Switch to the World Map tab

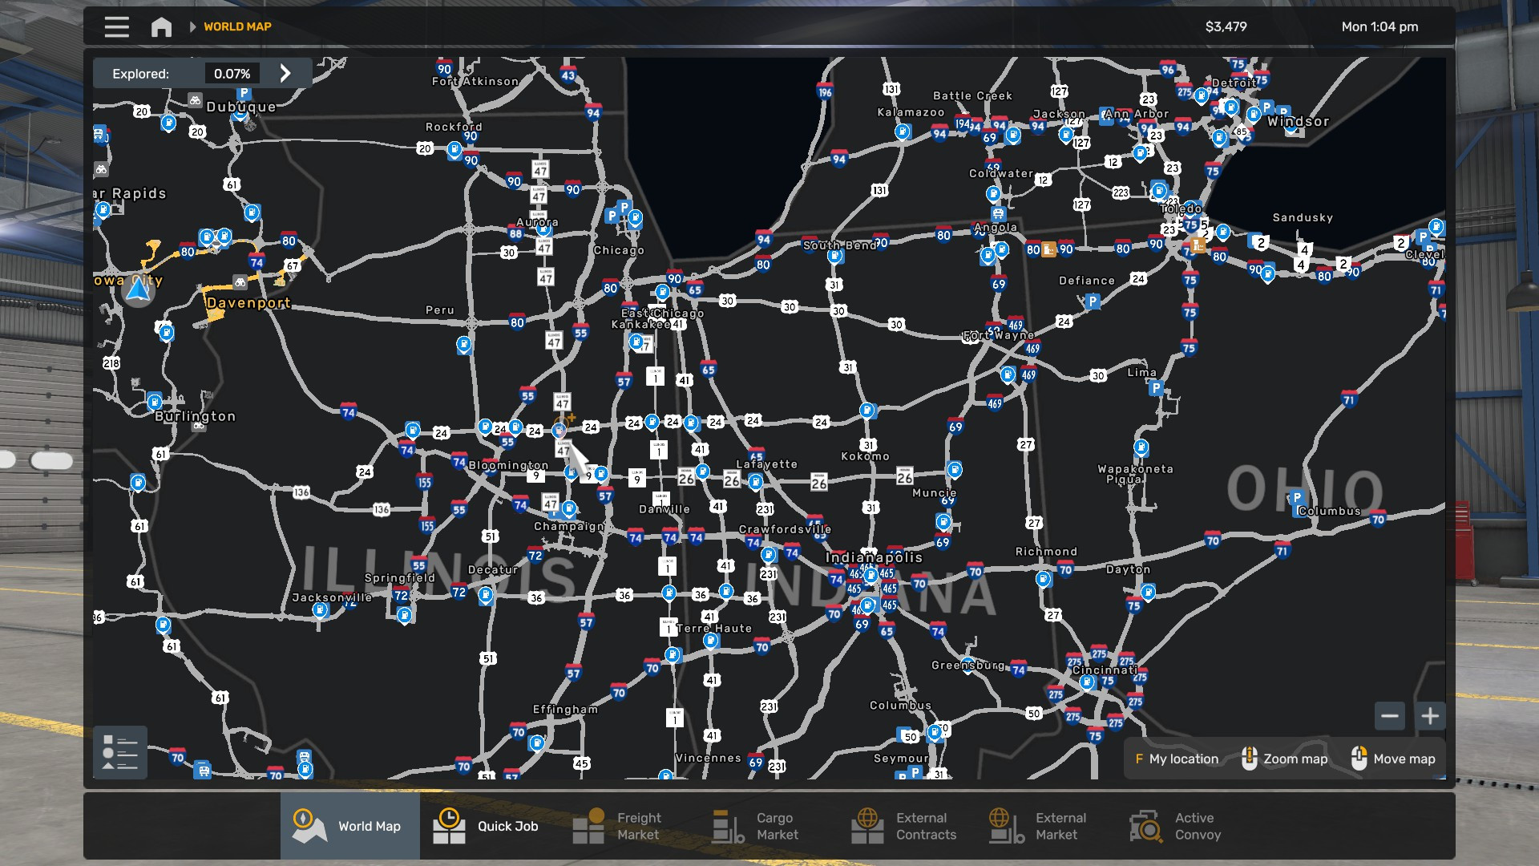tap(350, 826)
